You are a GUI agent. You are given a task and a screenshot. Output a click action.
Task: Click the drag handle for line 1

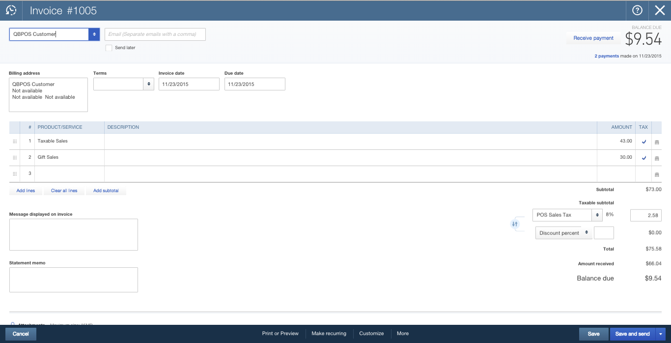pos(14,142)
